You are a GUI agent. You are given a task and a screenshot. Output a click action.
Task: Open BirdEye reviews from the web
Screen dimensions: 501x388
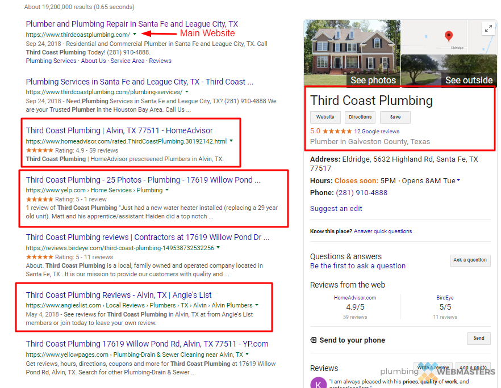pos(445,298)
